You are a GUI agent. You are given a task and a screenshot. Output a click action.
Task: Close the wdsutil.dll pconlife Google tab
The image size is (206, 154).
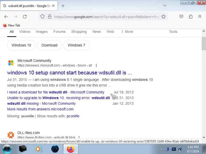tap(53, 6)
